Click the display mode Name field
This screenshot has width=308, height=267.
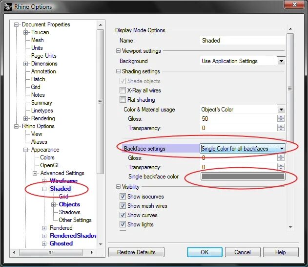point(243,41)
